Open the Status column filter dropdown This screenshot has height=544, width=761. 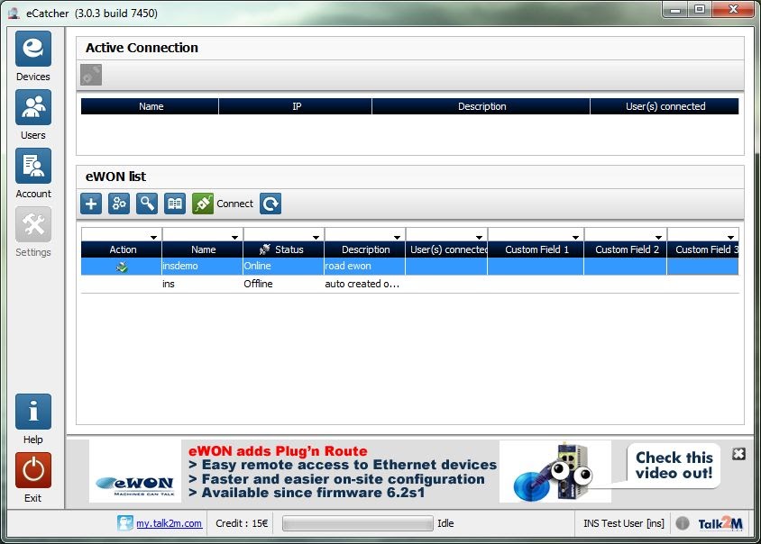click(315, 236)
